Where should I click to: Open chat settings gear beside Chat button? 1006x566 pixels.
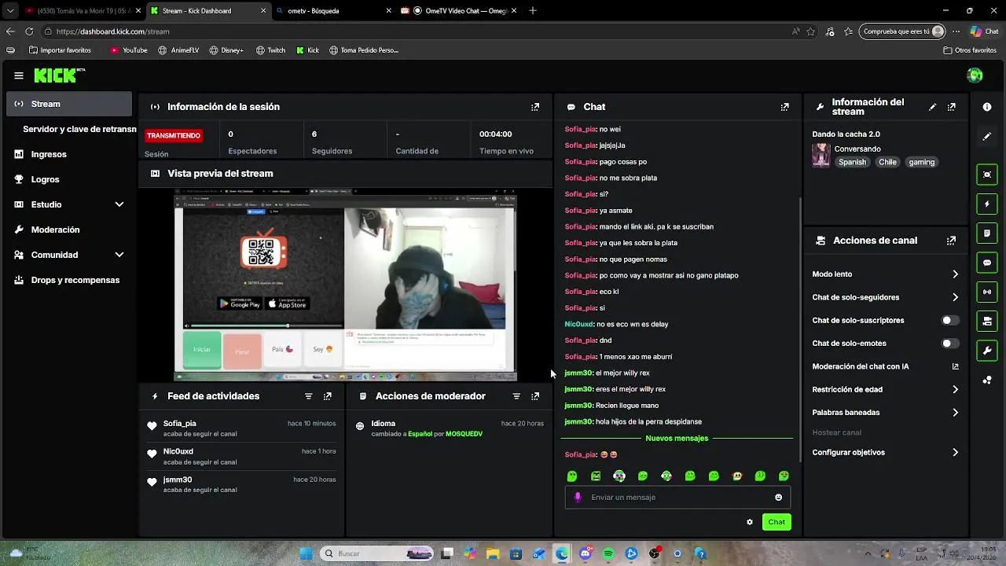point(749,522)
